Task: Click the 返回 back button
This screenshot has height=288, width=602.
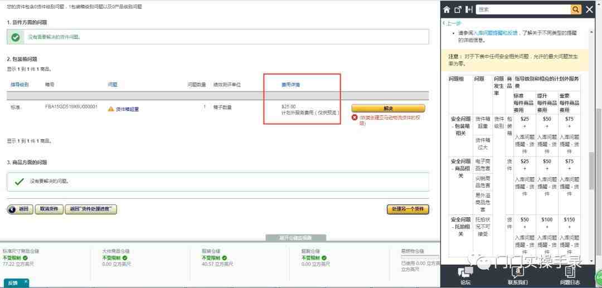Action: tap(20, 209)
